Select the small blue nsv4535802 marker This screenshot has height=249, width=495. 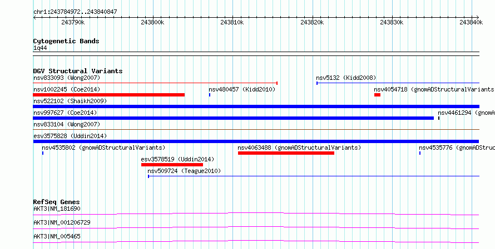(43, 153)
